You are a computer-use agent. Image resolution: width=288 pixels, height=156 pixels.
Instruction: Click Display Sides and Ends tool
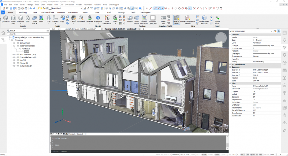[204, 20]
